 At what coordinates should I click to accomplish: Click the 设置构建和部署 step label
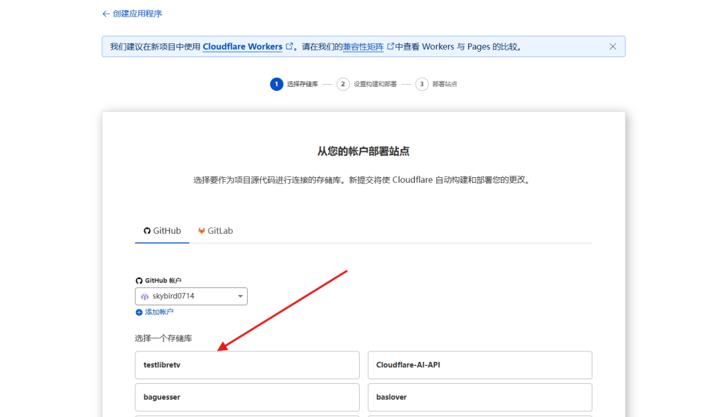click(x=375, y=84)
